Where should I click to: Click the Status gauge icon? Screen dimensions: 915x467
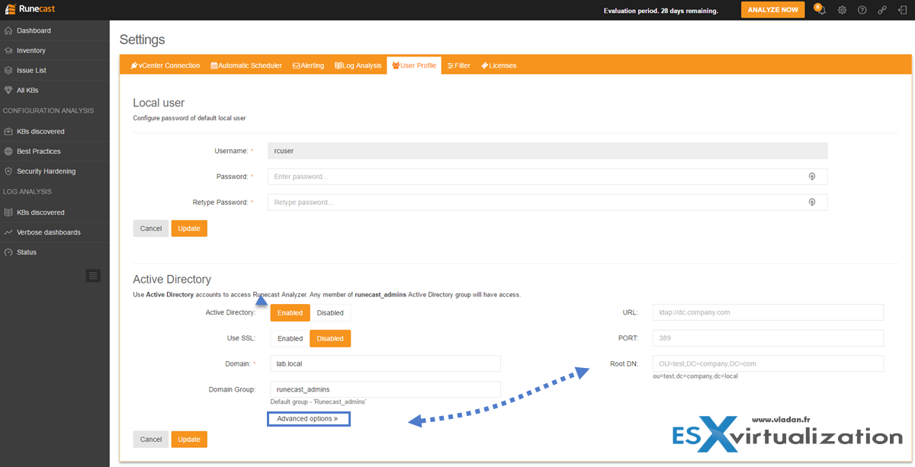click(x=8, y=252)
